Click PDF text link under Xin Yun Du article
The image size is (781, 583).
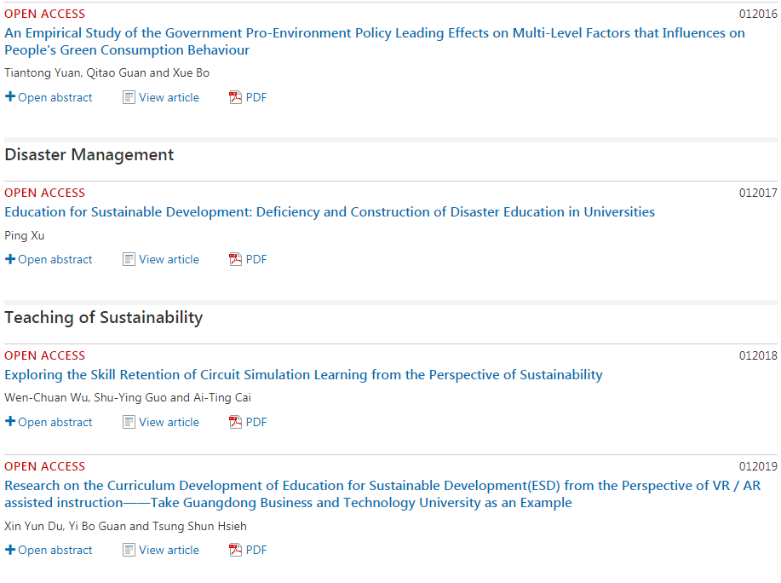tap(256, 550)
